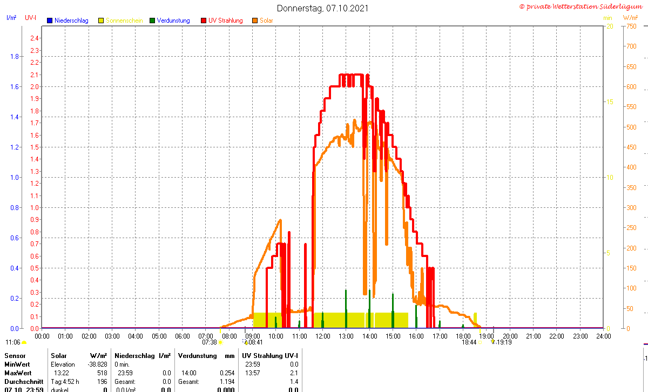Click the yellow sun icon beside 11:06
Screen dimensions: 648x392
point(24,342)
